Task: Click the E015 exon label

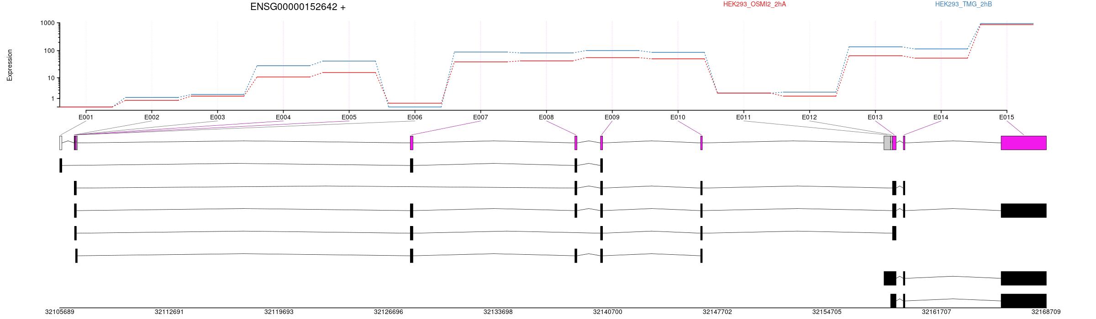Action: click(x=1006, y=117)
